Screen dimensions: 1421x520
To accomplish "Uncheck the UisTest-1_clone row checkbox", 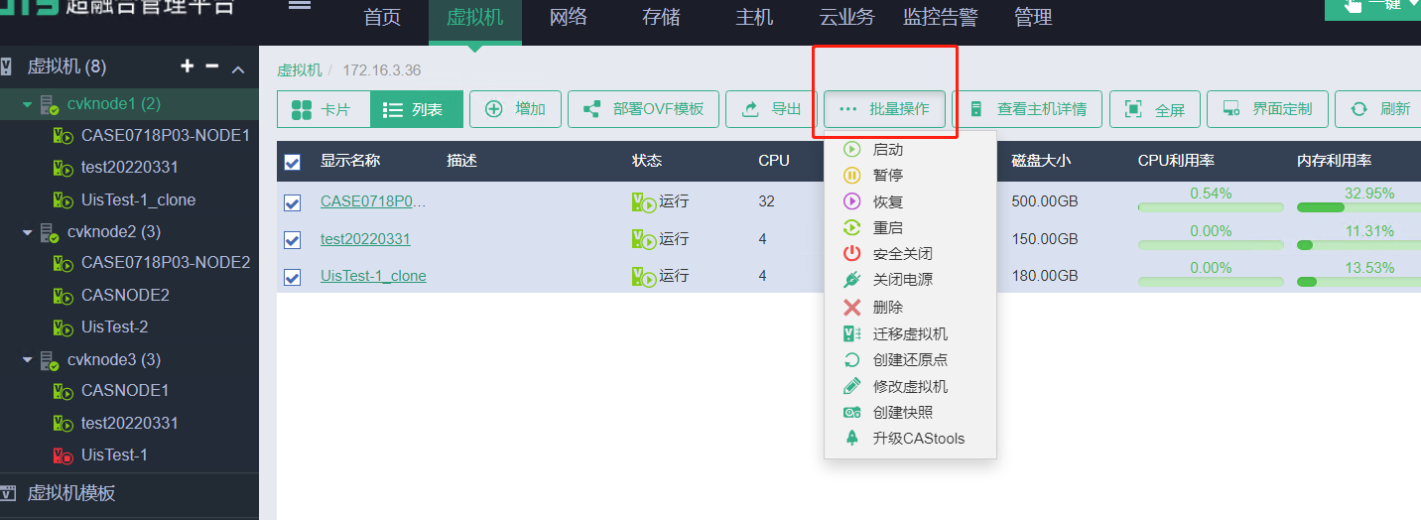I will (293, 277).
